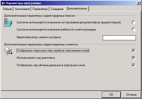Go to the Создание tab
The image size is (142, 99).
point(57,9)
